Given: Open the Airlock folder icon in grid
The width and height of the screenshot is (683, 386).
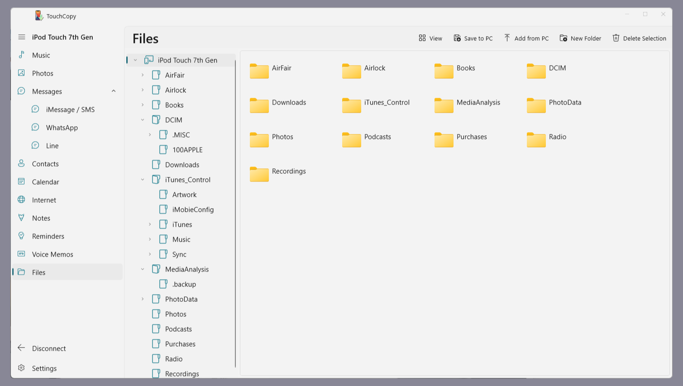Looking at the screenshot, I should click(352, 71).
